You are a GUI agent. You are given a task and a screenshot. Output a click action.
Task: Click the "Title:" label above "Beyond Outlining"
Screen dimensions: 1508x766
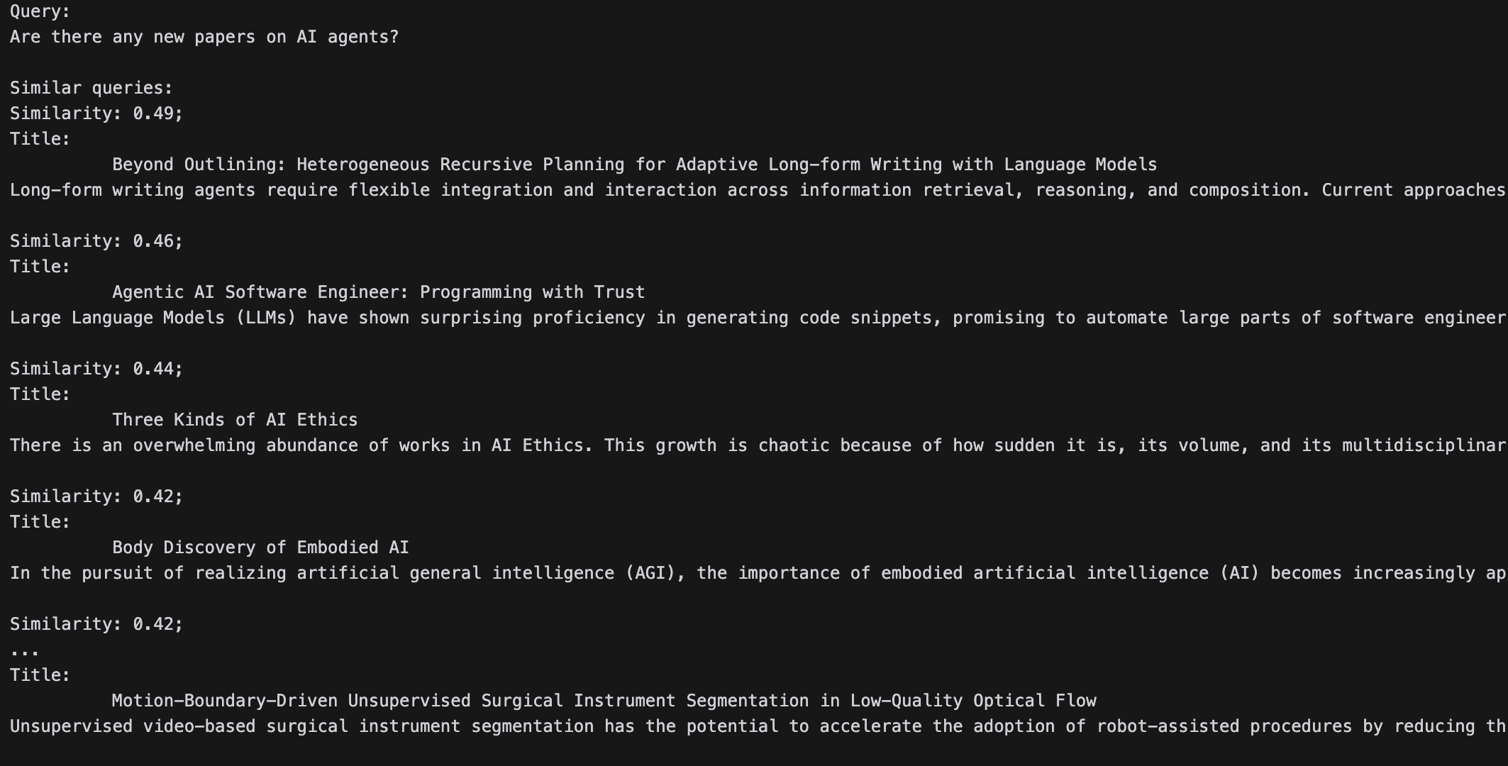point(40,139)
